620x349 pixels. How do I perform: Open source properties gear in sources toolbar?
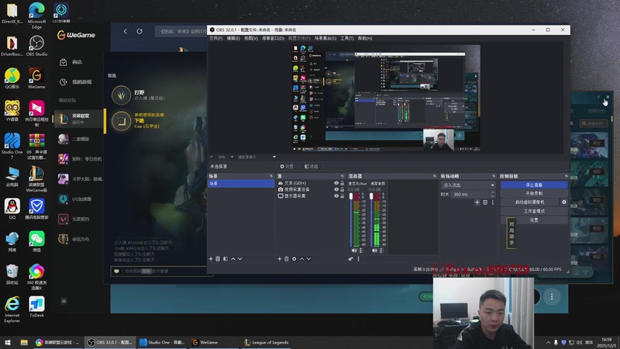pyautogui.click(x=294, y=259)
